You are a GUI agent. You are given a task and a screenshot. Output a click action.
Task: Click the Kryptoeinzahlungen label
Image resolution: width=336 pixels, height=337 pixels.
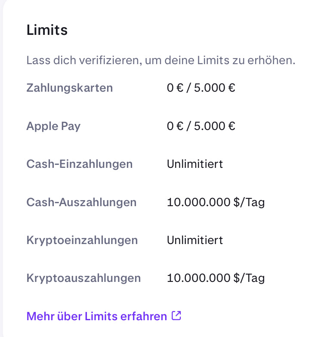(x=82, y=240)
